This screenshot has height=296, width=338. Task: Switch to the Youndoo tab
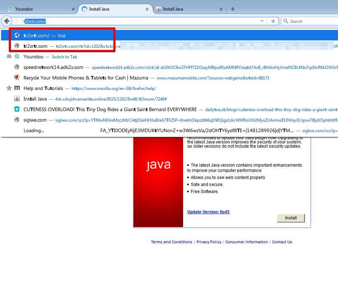coord(39,9)
